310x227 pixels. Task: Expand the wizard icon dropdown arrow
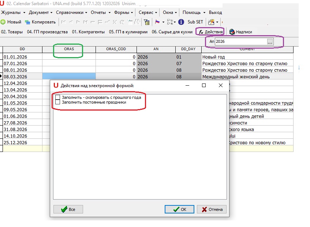coord(217,22)
